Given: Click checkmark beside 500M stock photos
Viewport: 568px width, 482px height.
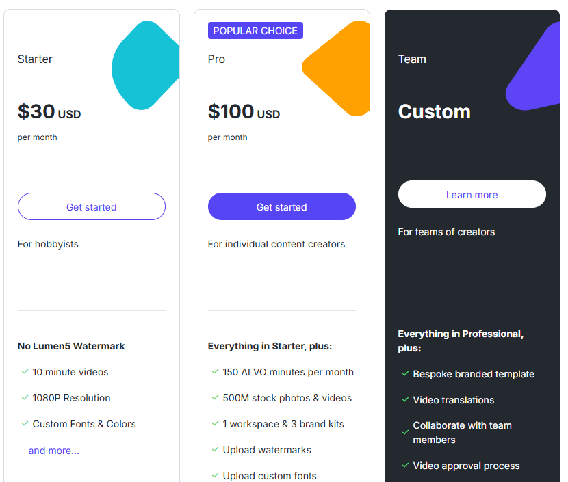Looking at the screenshot, I should coord(215,398).
